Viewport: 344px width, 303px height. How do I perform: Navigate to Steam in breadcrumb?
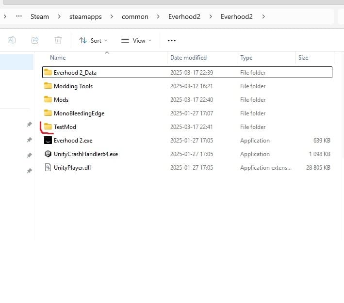(x=40, y=16)
